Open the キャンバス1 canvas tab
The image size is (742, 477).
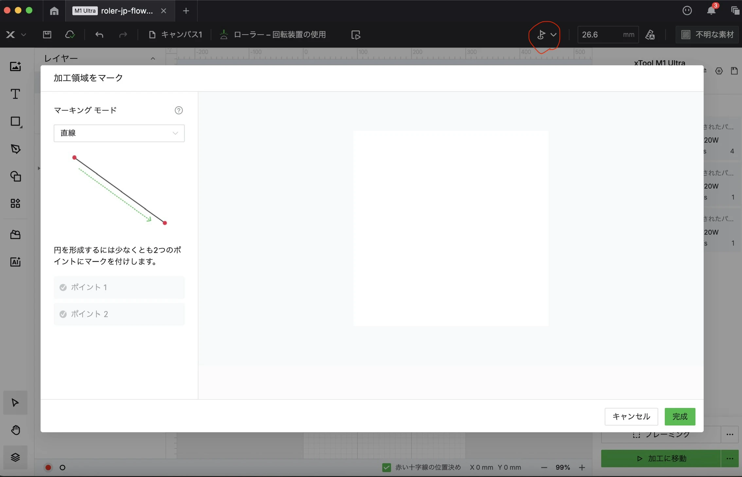point(175,35)
